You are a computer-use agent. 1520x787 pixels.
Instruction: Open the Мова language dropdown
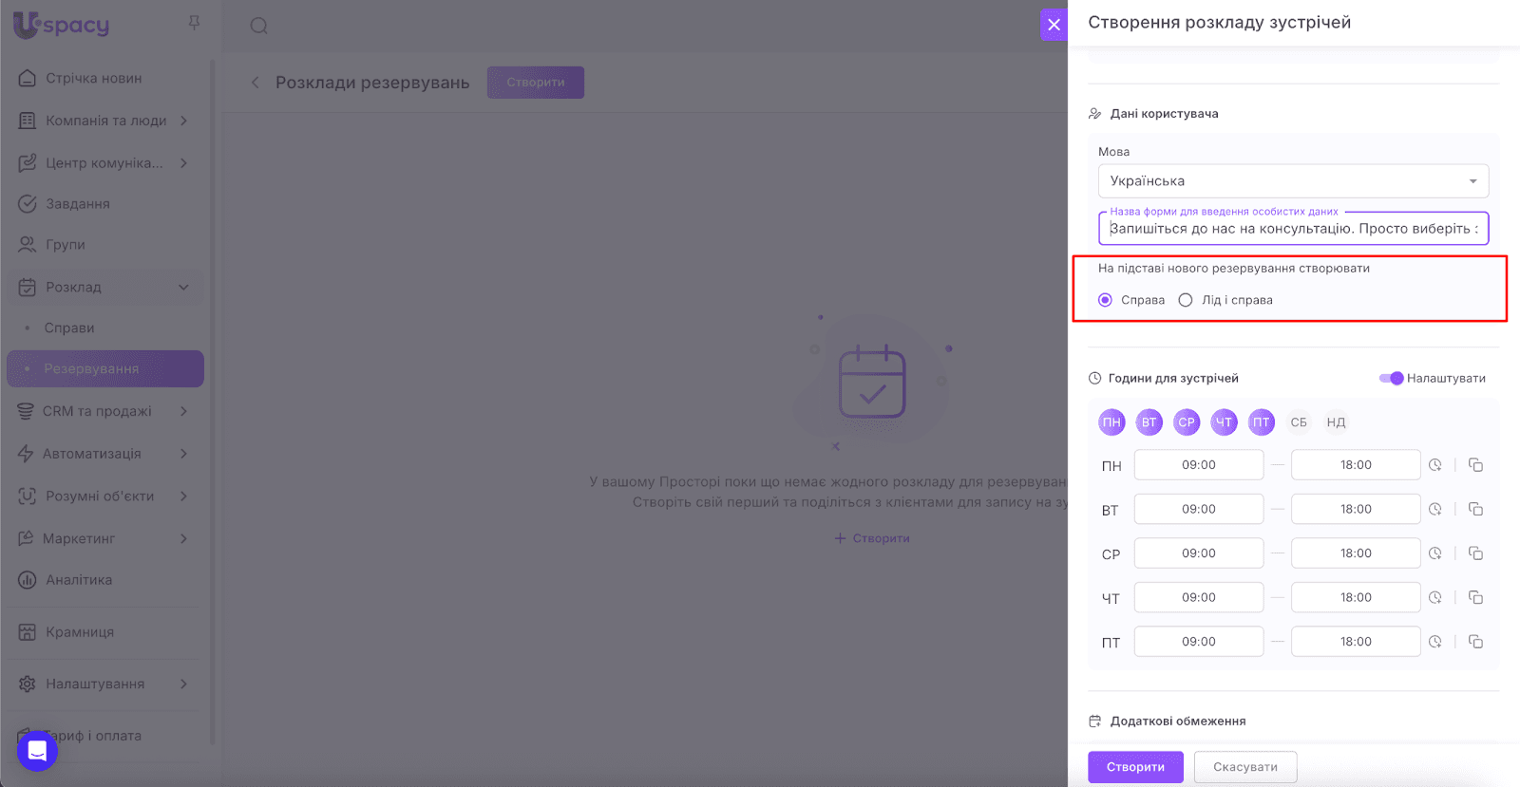click(1292, 181)
